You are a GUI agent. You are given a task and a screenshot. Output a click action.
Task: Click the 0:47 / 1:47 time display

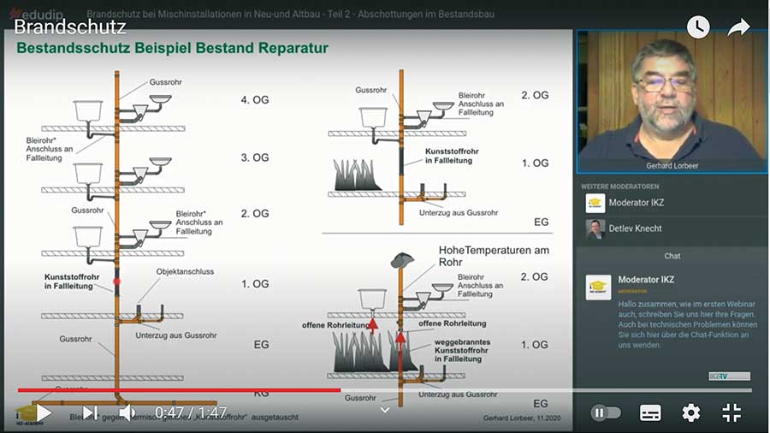point(191,412)
